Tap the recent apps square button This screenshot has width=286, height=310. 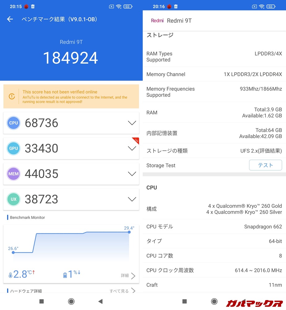tap(42, 301)
